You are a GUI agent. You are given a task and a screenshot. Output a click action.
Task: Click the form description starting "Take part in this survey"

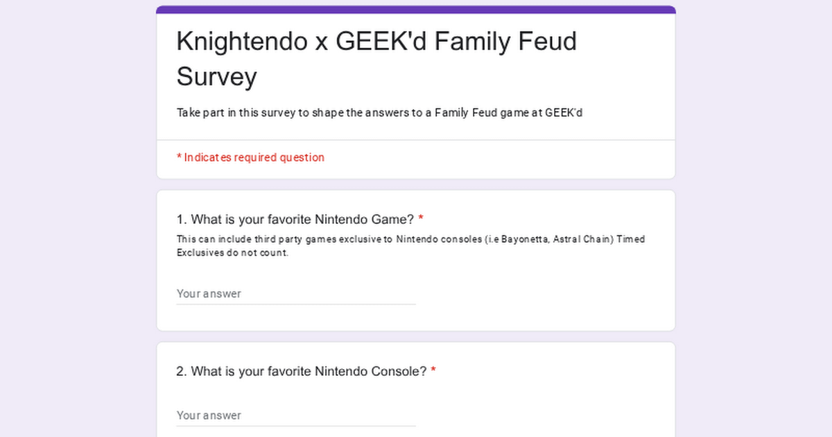pyautogui.click(x=379, y=112)
